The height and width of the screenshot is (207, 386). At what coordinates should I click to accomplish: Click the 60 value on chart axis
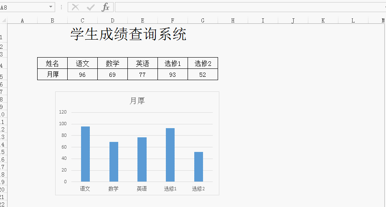tap(64, 147)
